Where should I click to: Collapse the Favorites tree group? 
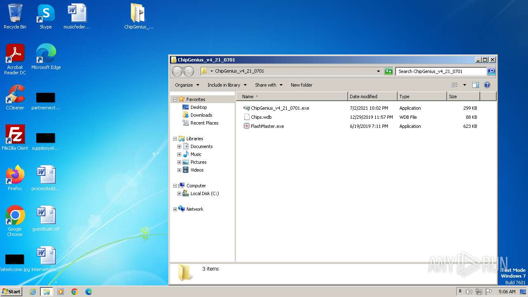(x=175, y=99)
